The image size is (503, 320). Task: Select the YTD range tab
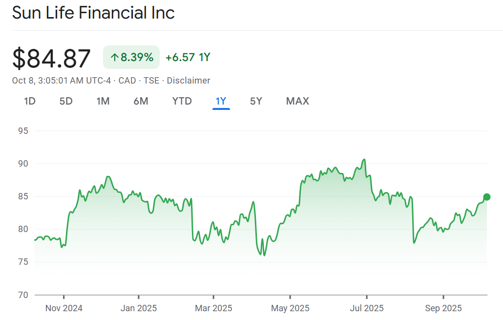click(182, 101)
